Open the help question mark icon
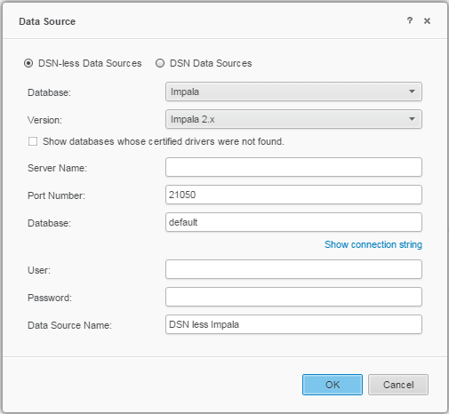The image size is (449, 414). tap(410, 20)
